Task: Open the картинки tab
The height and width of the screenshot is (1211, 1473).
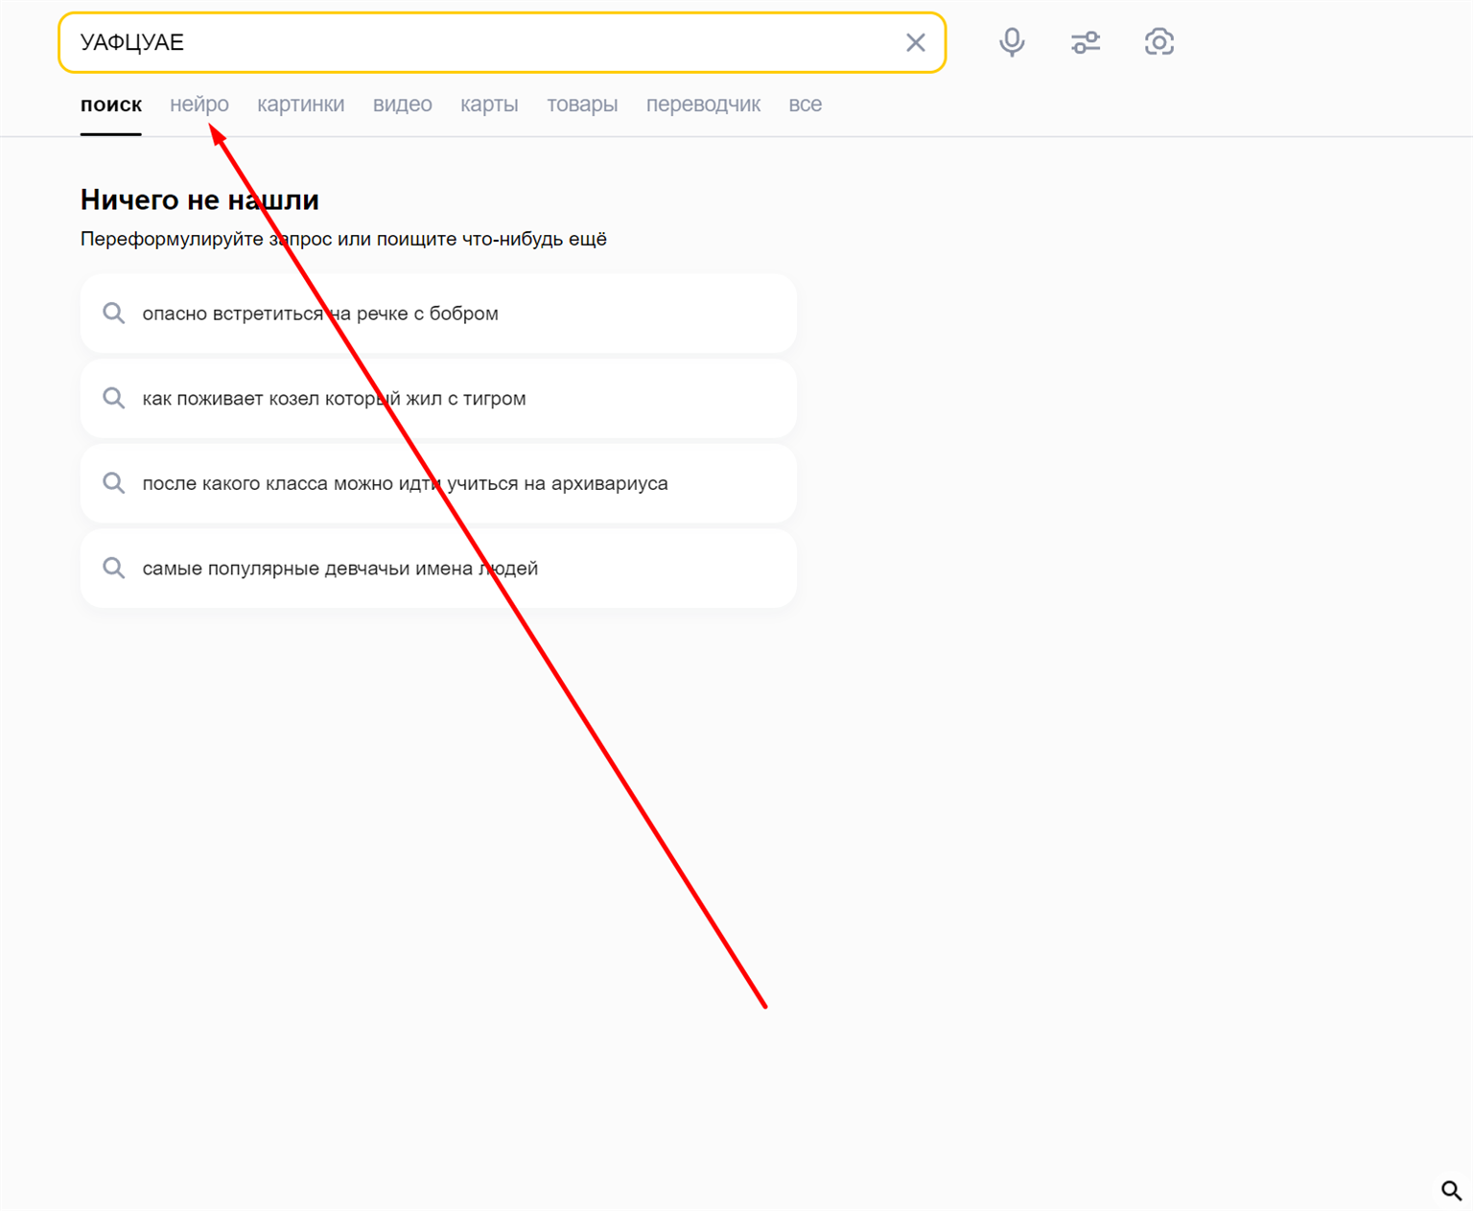Action: 300,105
